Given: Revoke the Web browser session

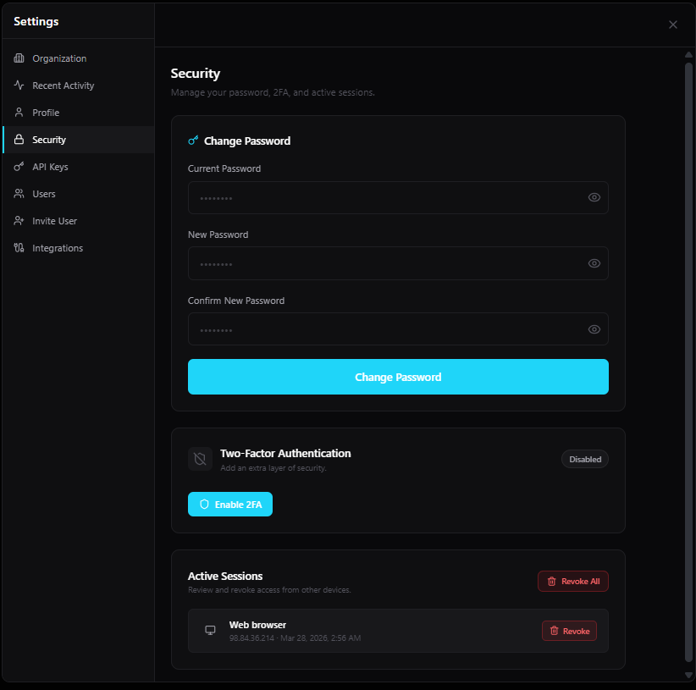Looking at the screenshot, I should pos(569,631).
